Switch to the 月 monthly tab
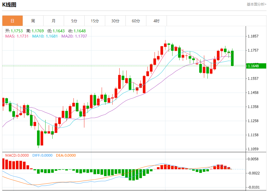The width and height of the screenshot is (268, 191). point(54,21)
